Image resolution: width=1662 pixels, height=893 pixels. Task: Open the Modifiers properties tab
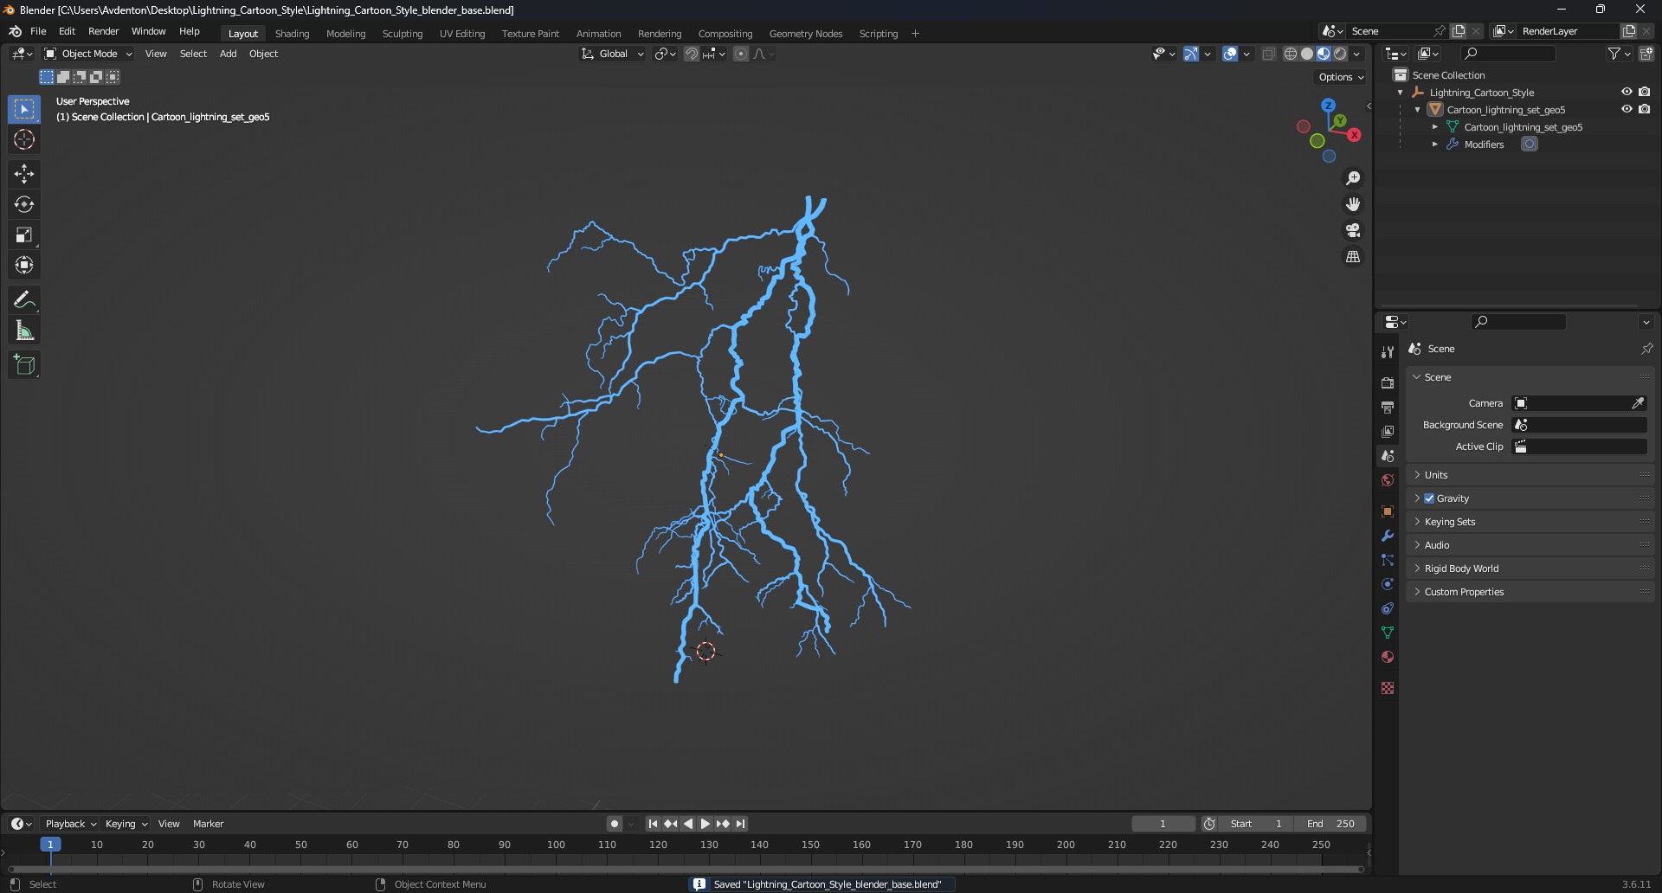1388,536
